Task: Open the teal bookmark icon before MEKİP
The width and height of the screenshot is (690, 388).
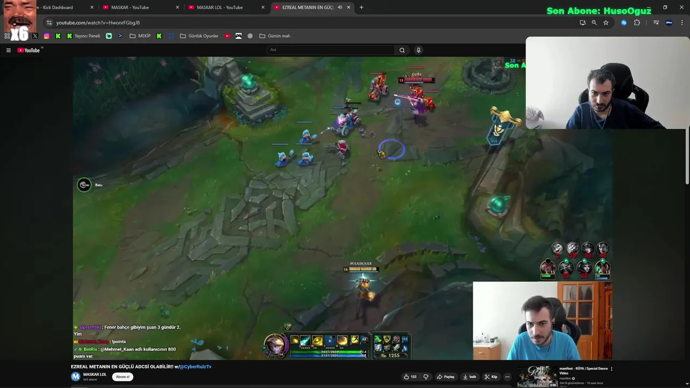Action: [x=109, y=36]
